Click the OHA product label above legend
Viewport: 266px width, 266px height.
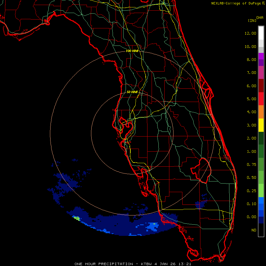click(260, 18)
